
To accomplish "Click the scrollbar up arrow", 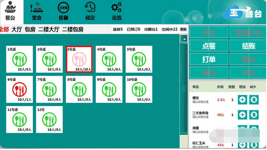I will (184, 39).
